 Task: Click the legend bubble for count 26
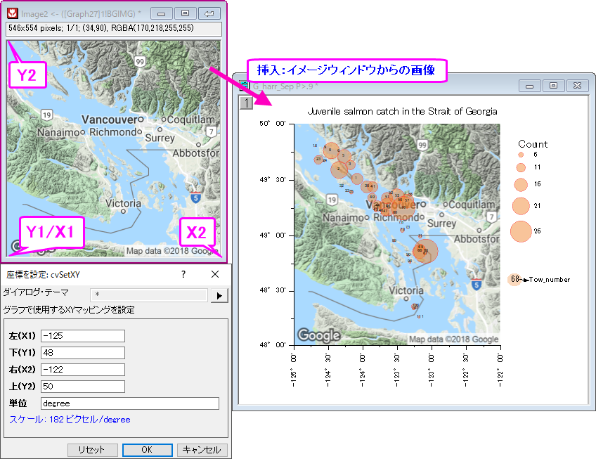click(x=521, y=231)
